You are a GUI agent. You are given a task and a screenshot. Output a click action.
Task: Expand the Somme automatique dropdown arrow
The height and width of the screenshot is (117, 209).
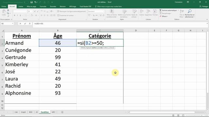pos(178,10)
